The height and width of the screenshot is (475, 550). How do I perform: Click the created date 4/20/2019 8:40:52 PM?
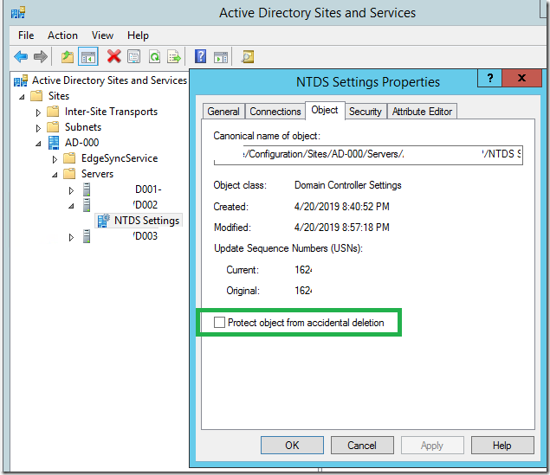click(x=341, y=206)
